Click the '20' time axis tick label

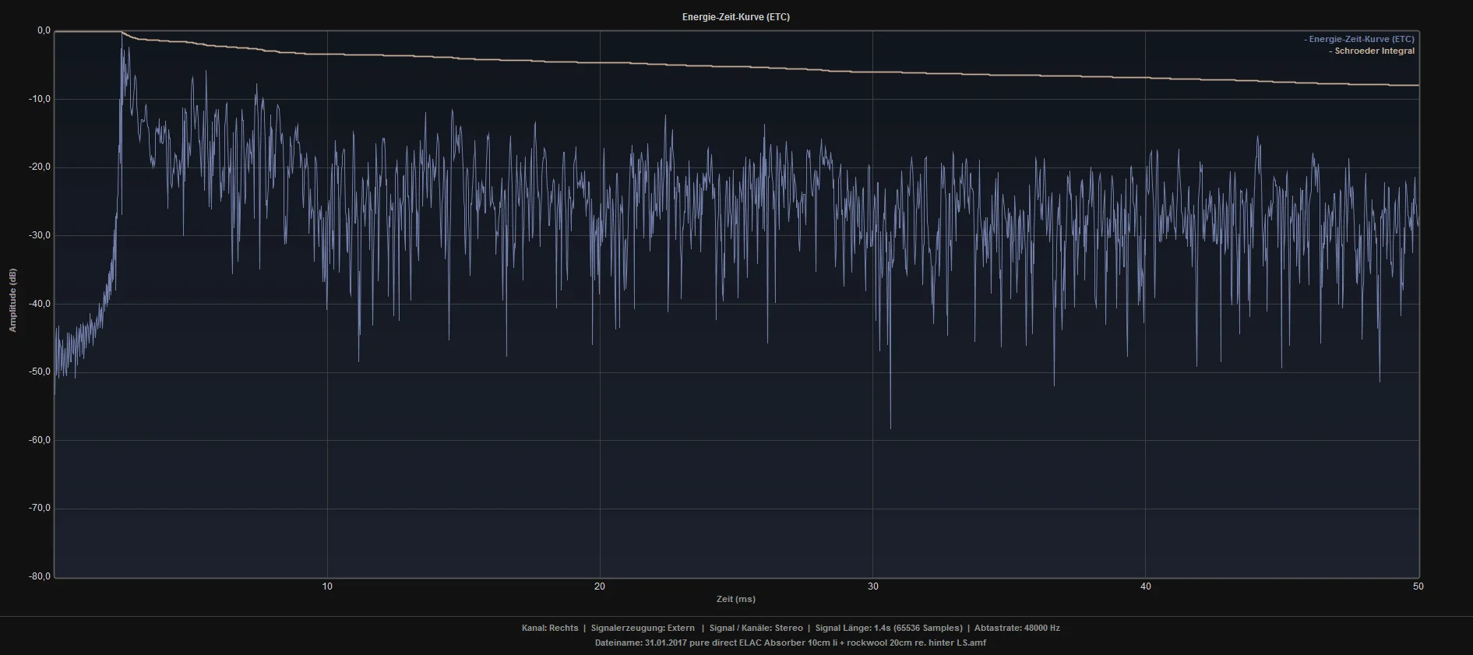(600, 586)
